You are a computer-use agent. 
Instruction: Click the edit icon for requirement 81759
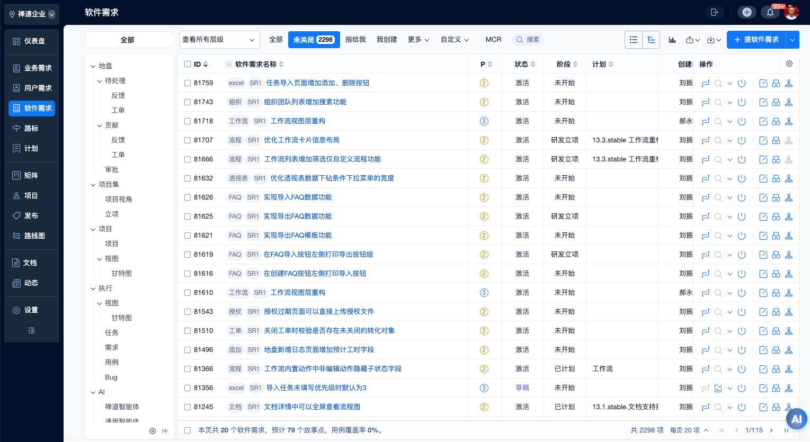[x=763, y=83]
